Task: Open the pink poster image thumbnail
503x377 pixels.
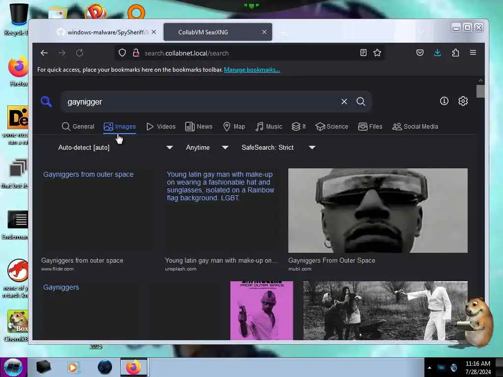Action: click(261, 310)
